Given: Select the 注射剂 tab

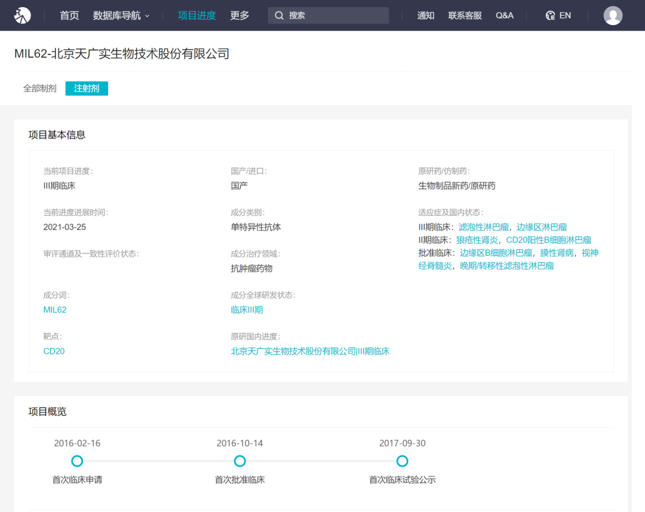Looking at the screenshot, I should (x=87, y=88).
